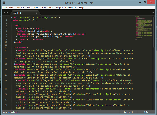Click the opening info tag
The image size is (157, 115).
coord(18,26)
